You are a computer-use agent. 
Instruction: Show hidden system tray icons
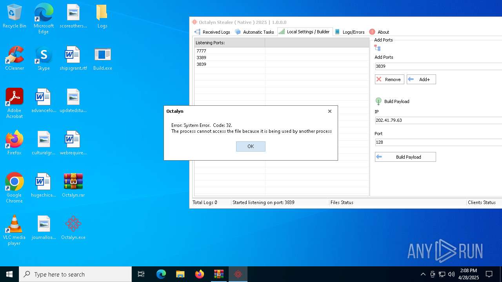pyautogui.click(x=423, y=274)
